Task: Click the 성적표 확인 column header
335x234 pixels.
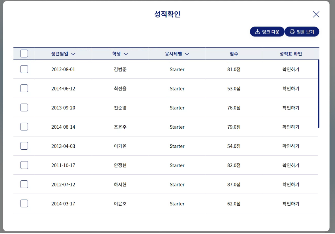Action: pyautogui.click(x=290, y=54)
